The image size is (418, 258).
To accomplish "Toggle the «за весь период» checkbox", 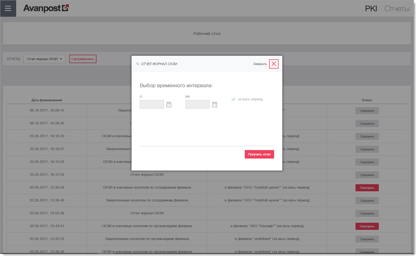I will pos(233,99).
